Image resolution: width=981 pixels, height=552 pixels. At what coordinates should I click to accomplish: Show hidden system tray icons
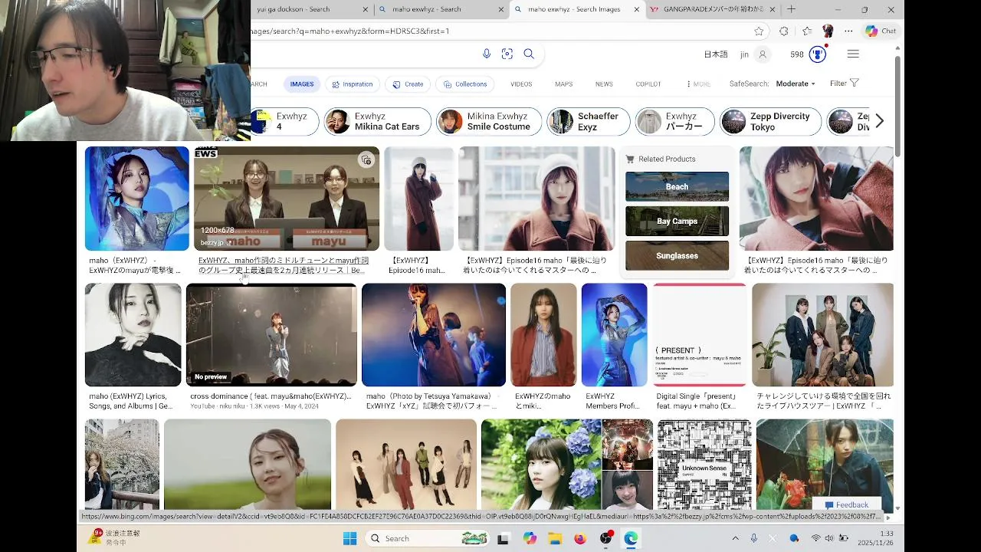point(735,538)
